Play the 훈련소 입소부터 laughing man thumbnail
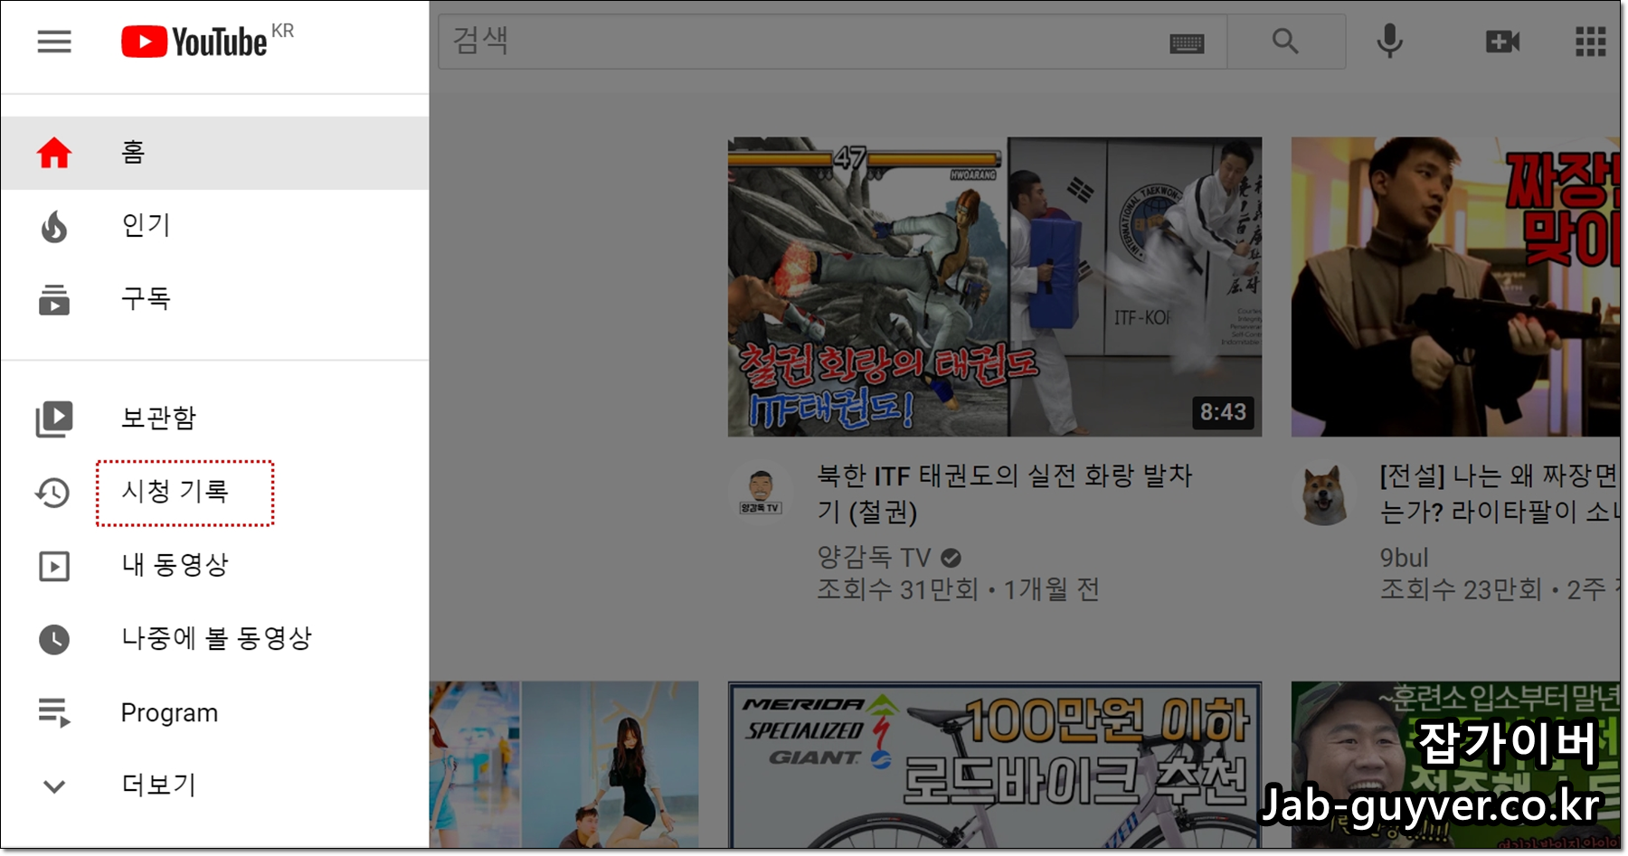 [x=1455, y=765]
